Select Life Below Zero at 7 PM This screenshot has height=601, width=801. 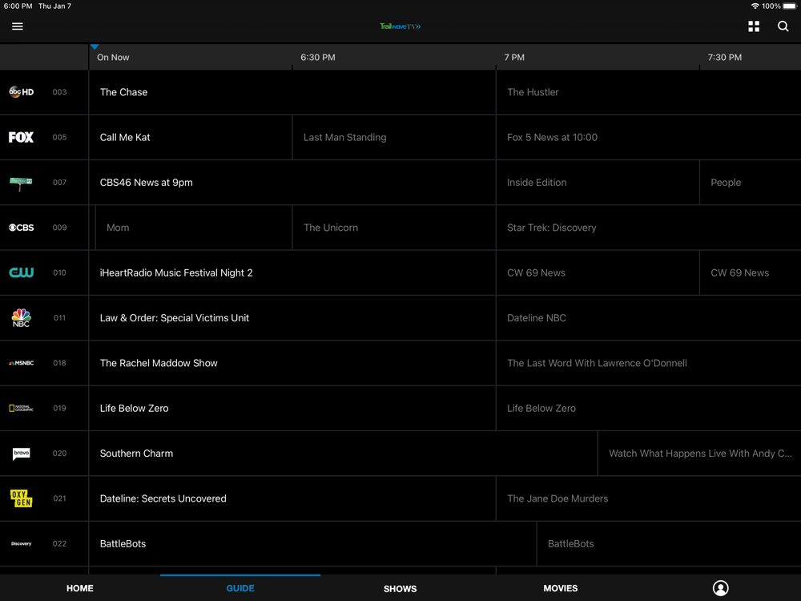click(x=648, y=408)
